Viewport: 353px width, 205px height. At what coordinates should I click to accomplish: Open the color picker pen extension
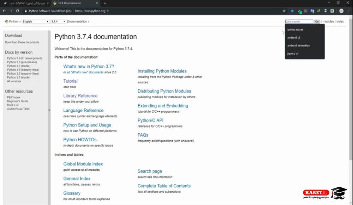click(299, 11)
